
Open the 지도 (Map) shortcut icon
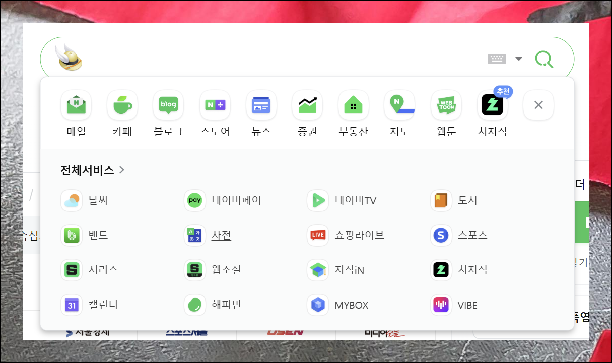[x=399, y=105]
